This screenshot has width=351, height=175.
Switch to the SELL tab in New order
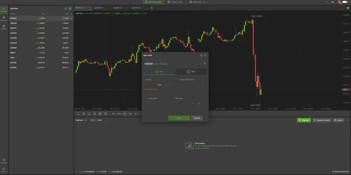[x=191, y=72]
